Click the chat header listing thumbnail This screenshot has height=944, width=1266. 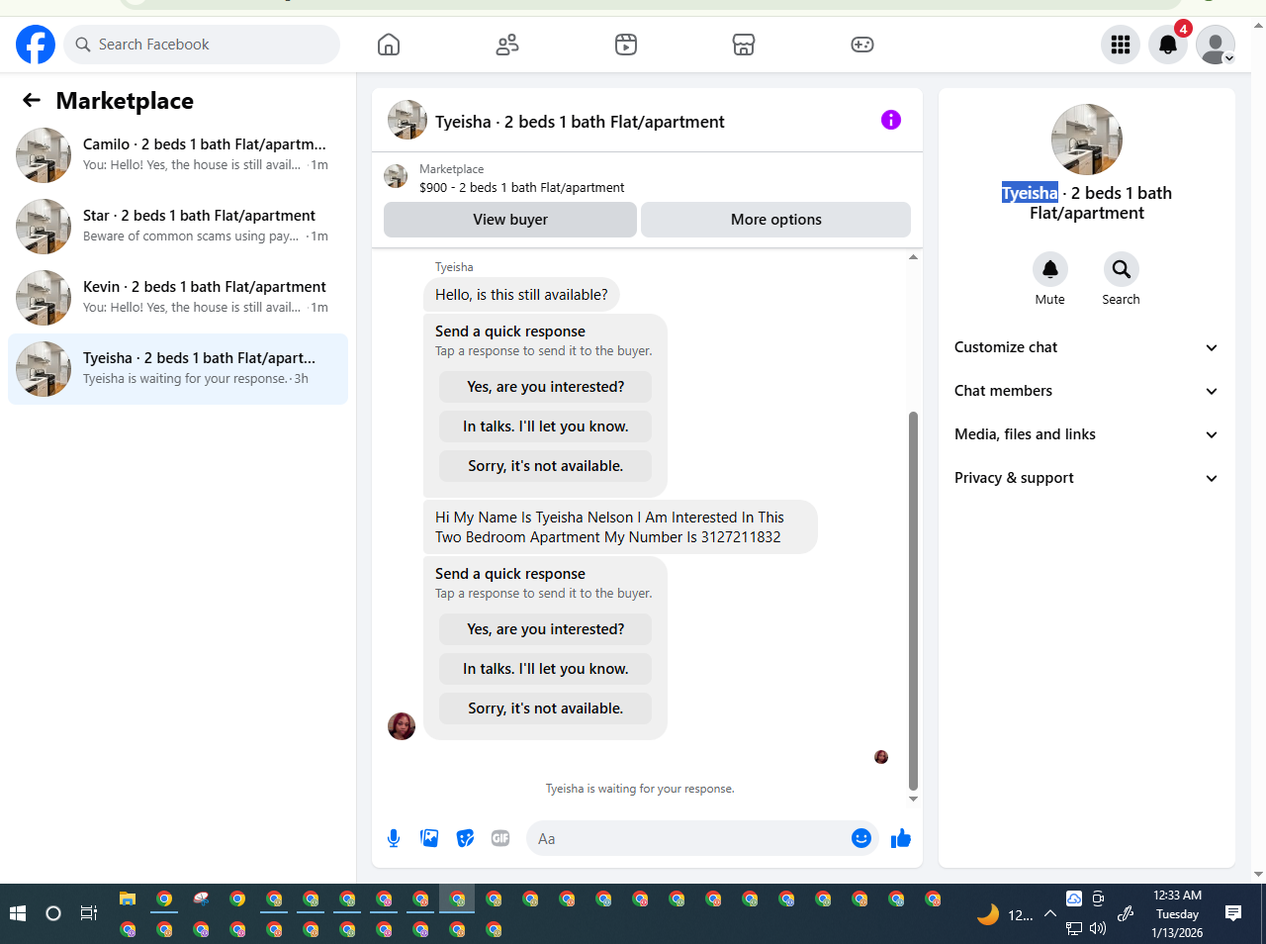coord(407,120)
